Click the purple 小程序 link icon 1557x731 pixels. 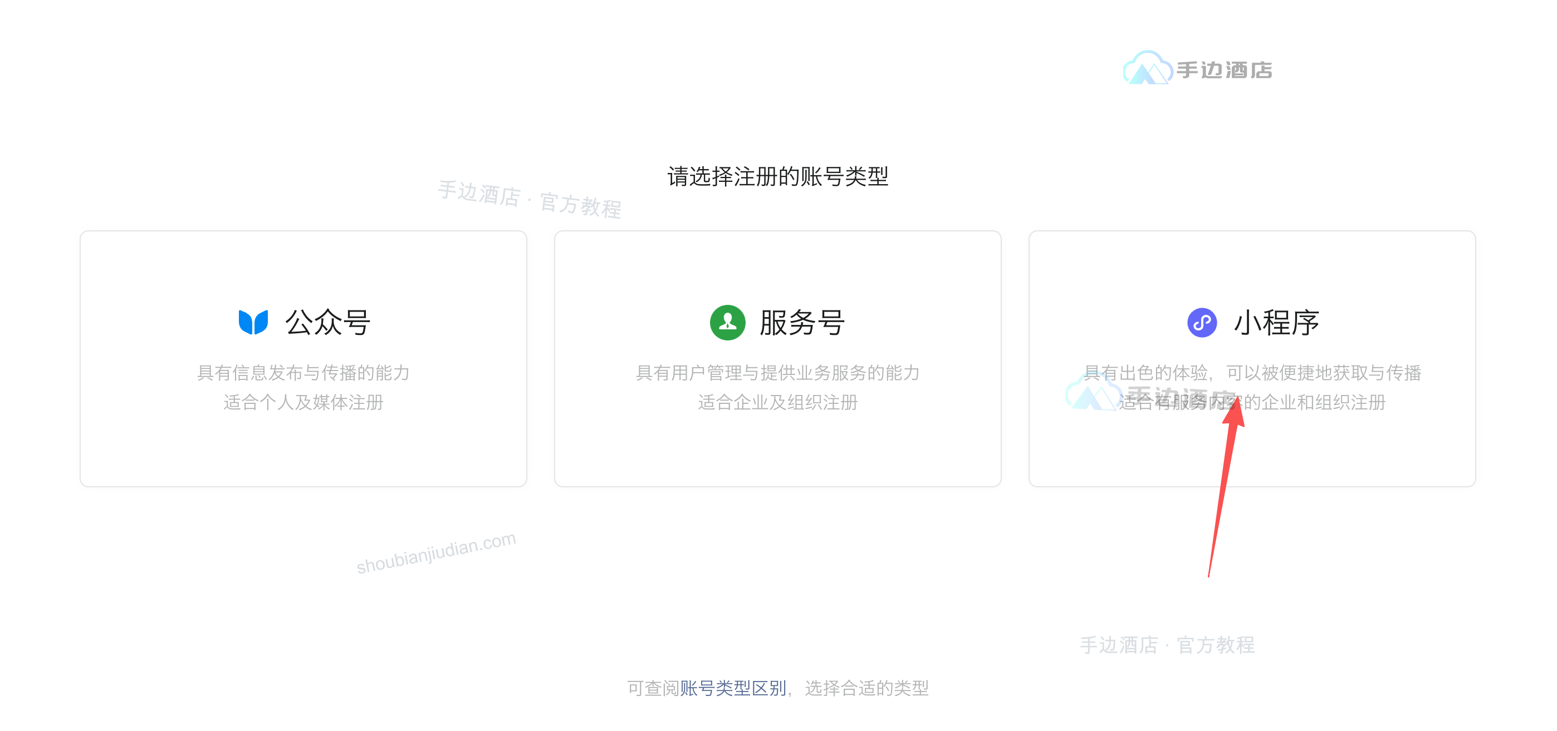pos(1202,322)
